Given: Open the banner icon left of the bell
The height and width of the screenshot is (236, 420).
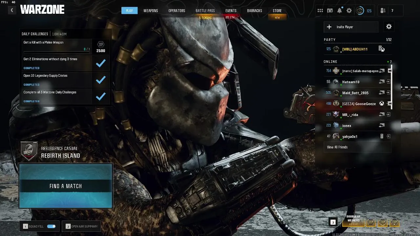Looking at the screenshot, I should (x=330, y=11).
